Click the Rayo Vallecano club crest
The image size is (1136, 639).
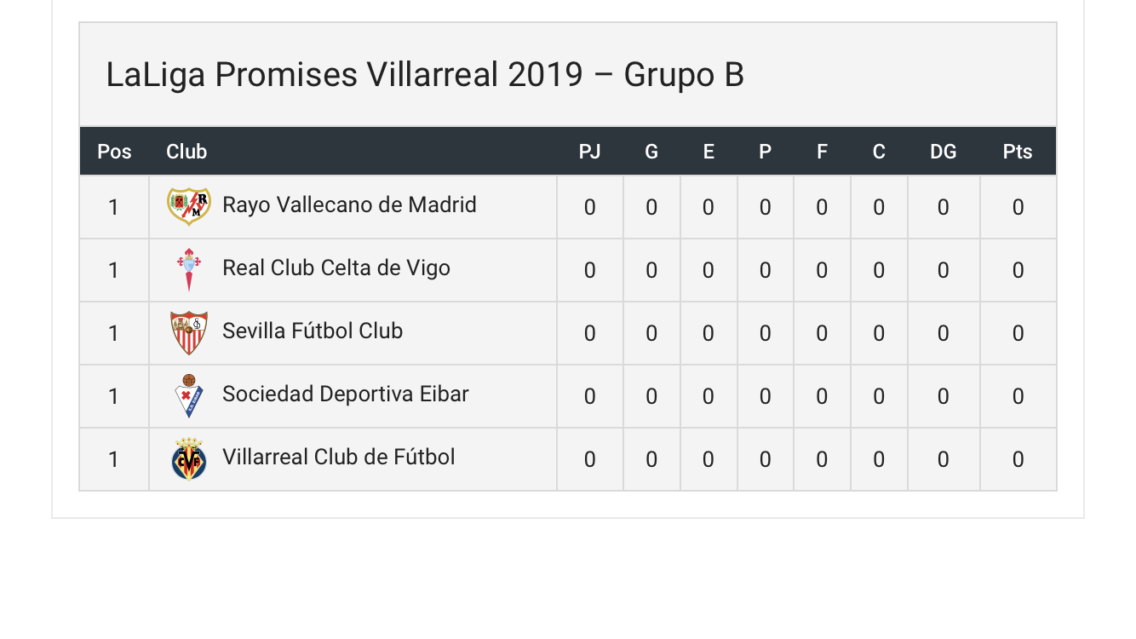pyautogui.click(x=189, y=206)
